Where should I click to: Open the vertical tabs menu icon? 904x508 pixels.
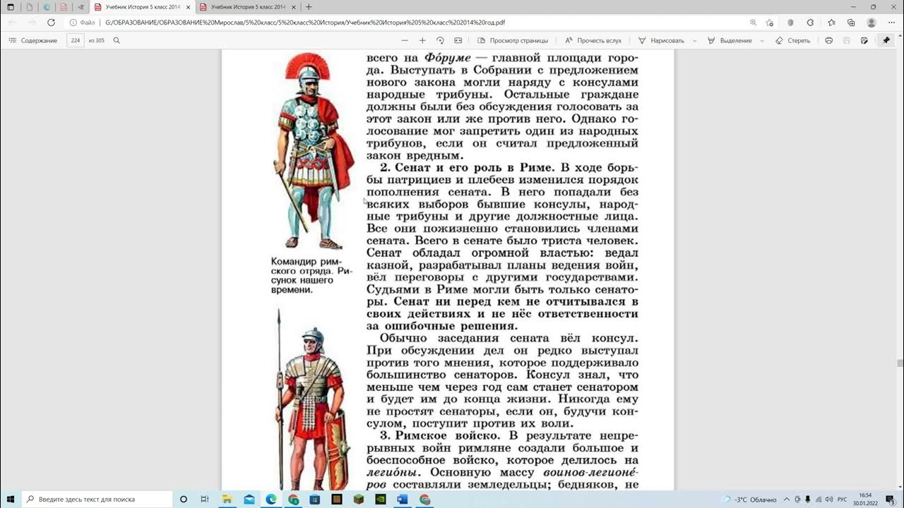[x=11, y=7]
